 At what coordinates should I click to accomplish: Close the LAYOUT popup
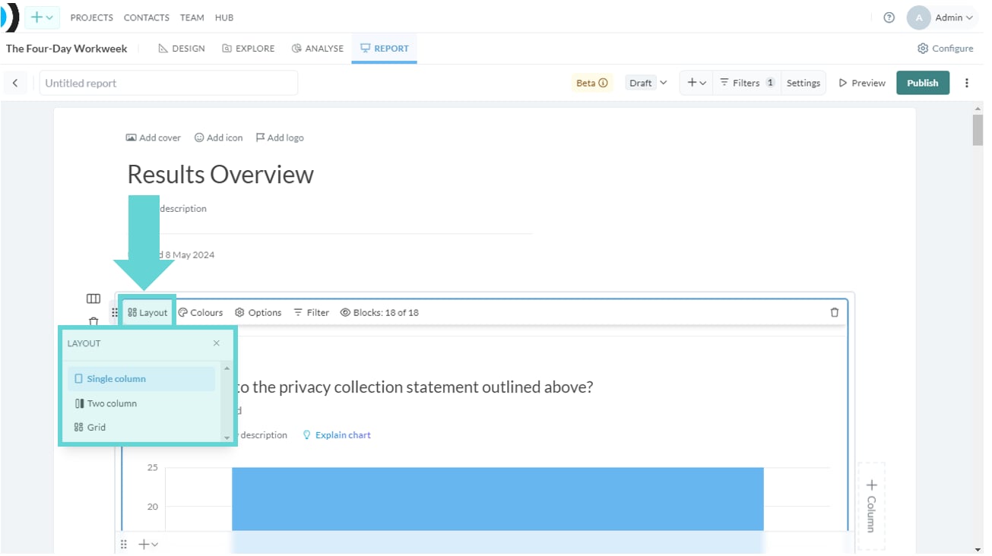pyautogui.click(x=217, y=343)
